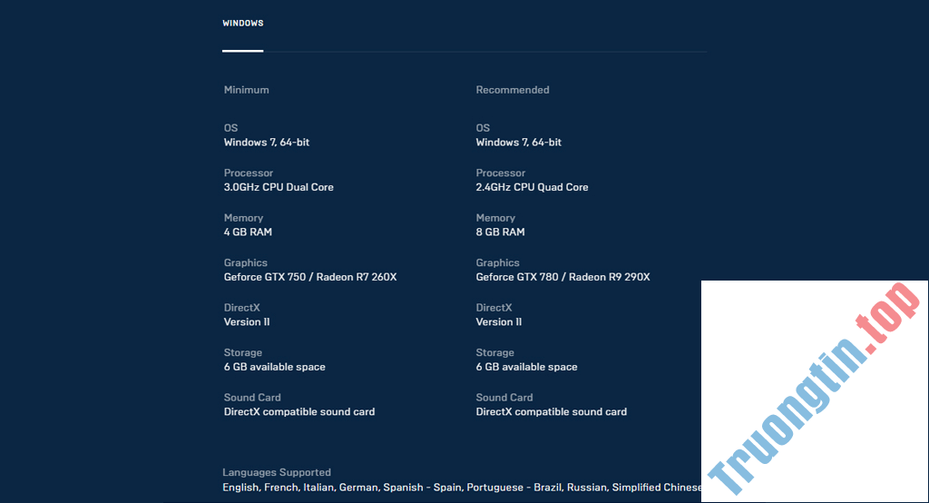This screenshot has width=929, height=503.
Task: Click Geforce GTX 750 / Radeon R7 260X
Action: pyautogui.click(x=310, y=277)
